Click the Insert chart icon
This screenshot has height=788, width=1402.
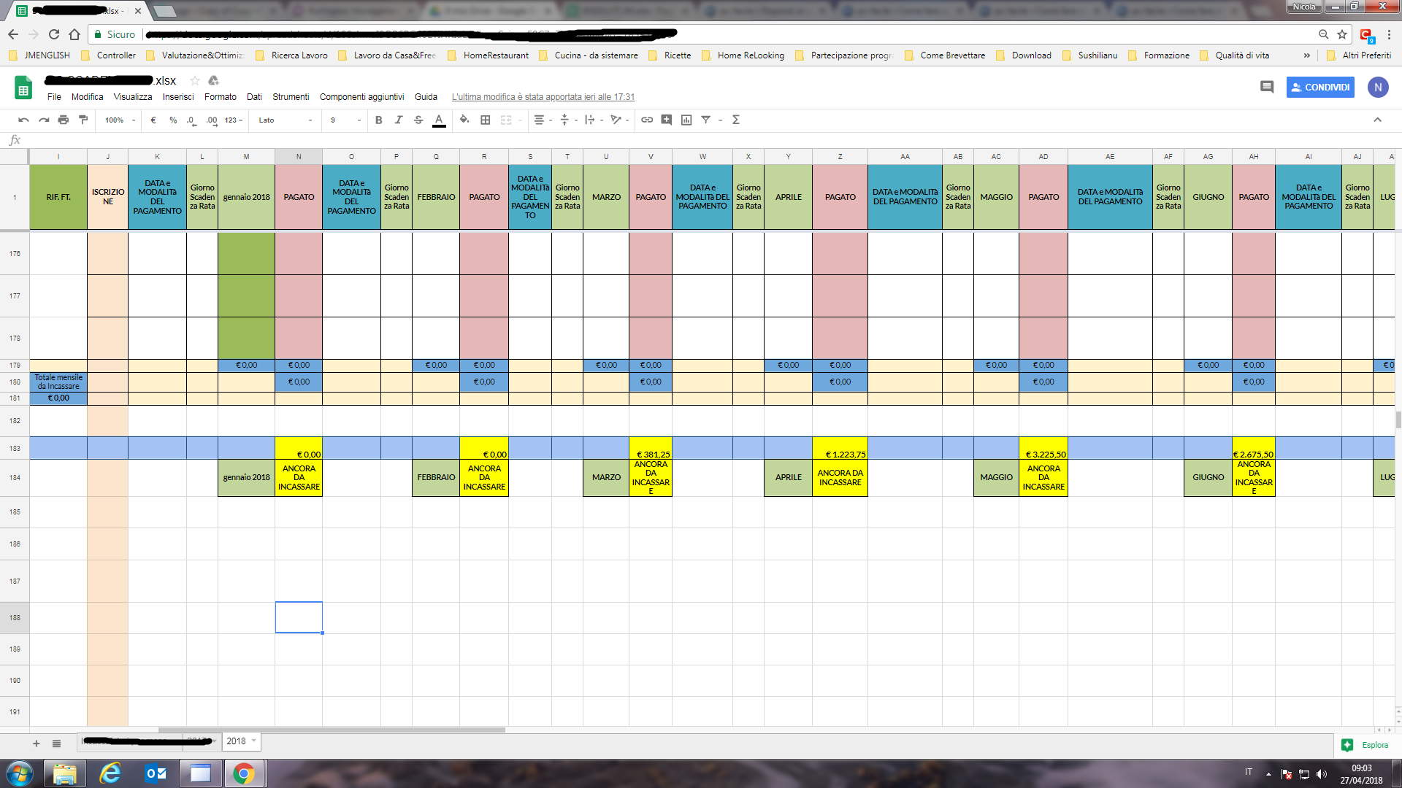pyautogui.click(x=686, y=120)
